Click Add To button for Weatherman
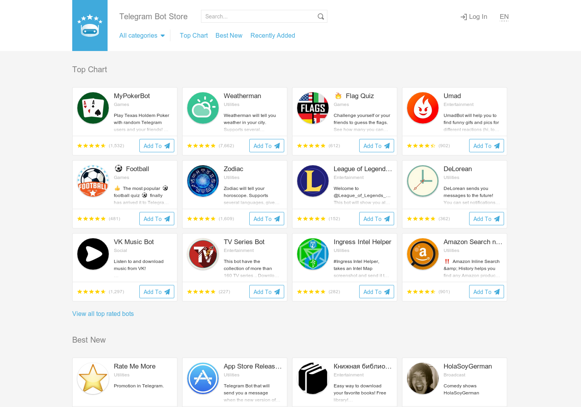Viewport: 581px width, 407px height. point(267,146)
